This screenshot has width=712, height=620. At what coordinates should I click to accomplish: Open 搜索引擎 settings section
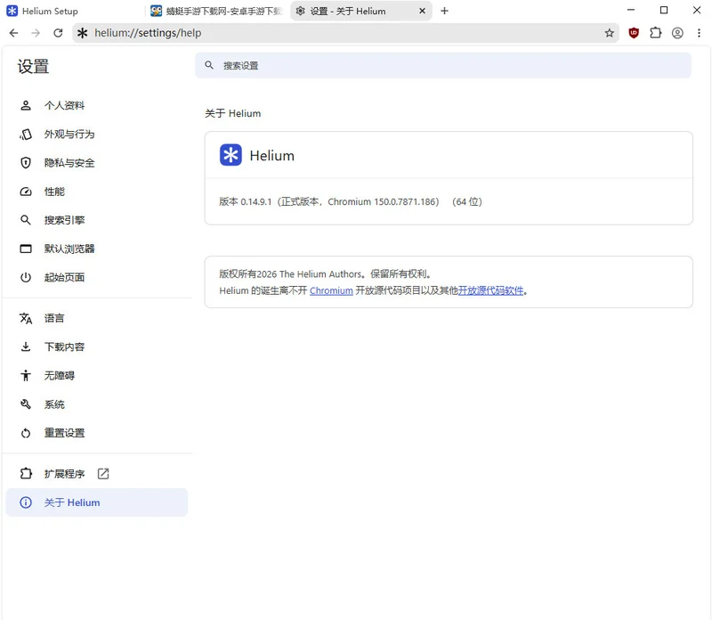(x=97, y=220)
